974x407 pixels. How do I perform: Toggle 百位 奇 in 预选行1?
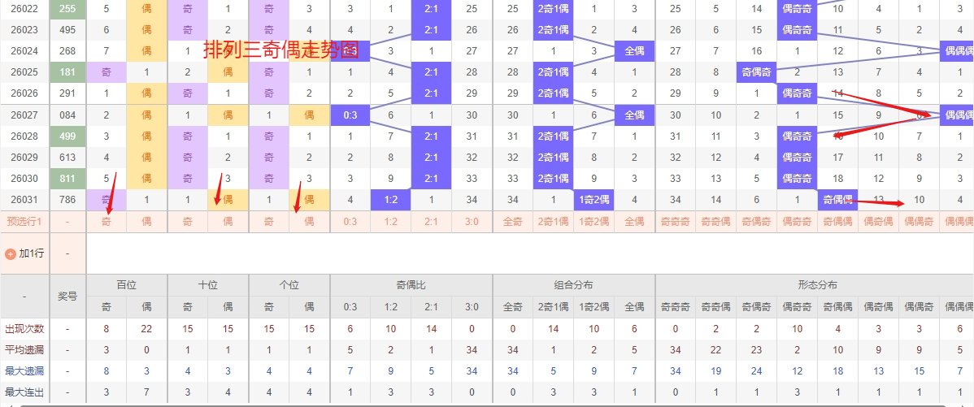pyautogui.click(x=107, y=221)
